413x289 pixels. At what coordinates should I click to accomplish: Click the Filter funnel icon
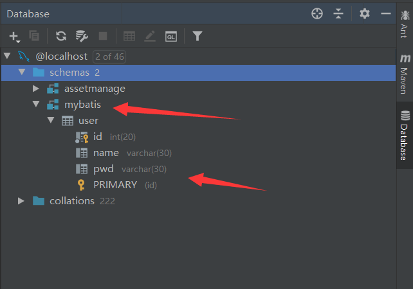[x=197, y=36]
